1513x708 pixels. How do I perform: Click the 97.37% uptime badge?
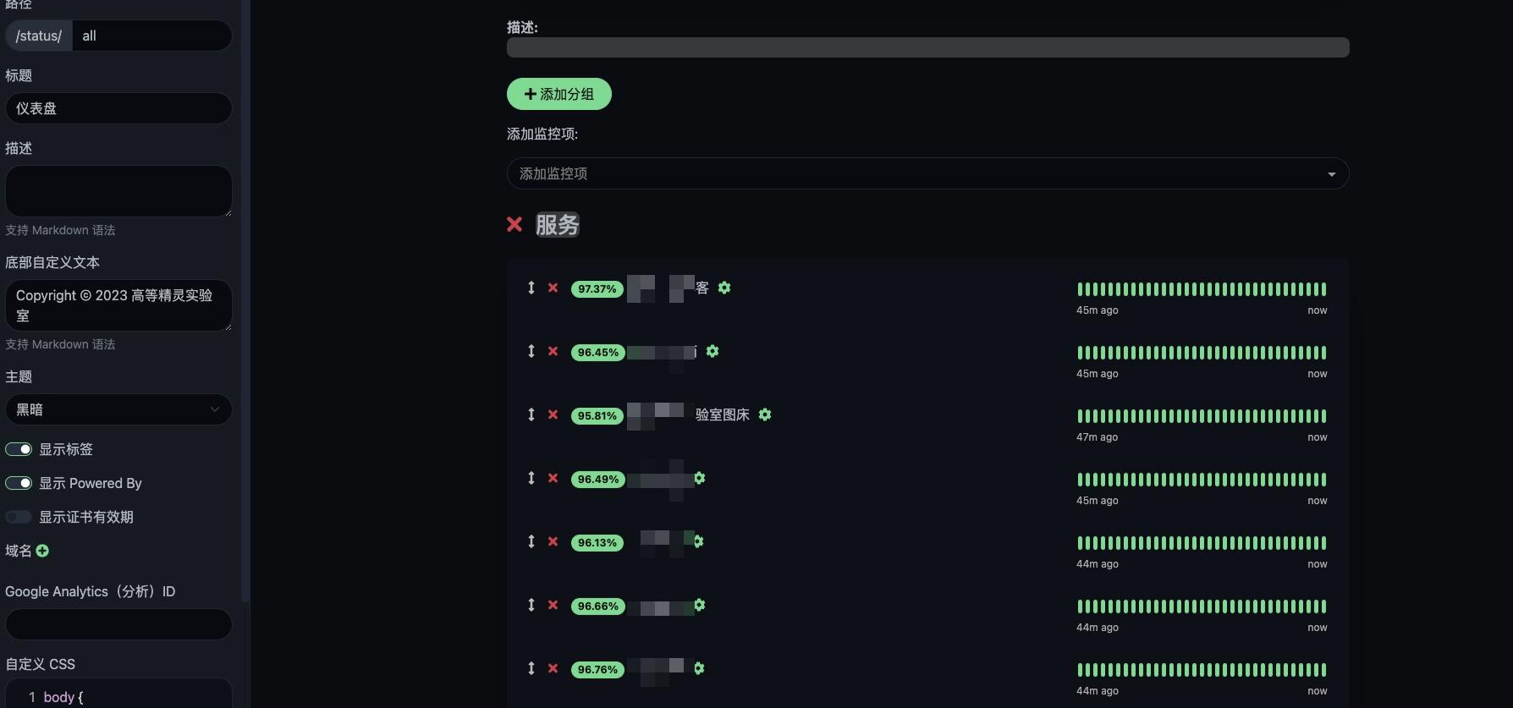pyautogui.click(x=597, y=289)
